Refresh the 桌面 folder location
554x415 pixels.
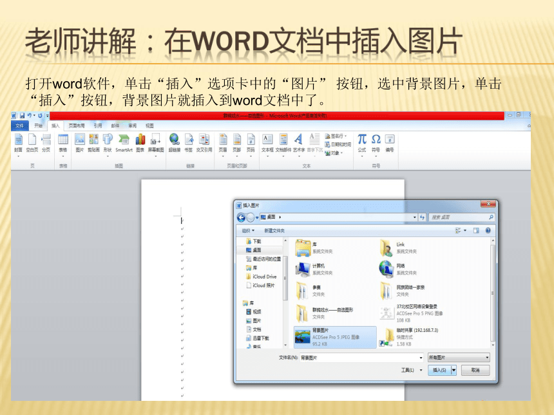[422, 217]
